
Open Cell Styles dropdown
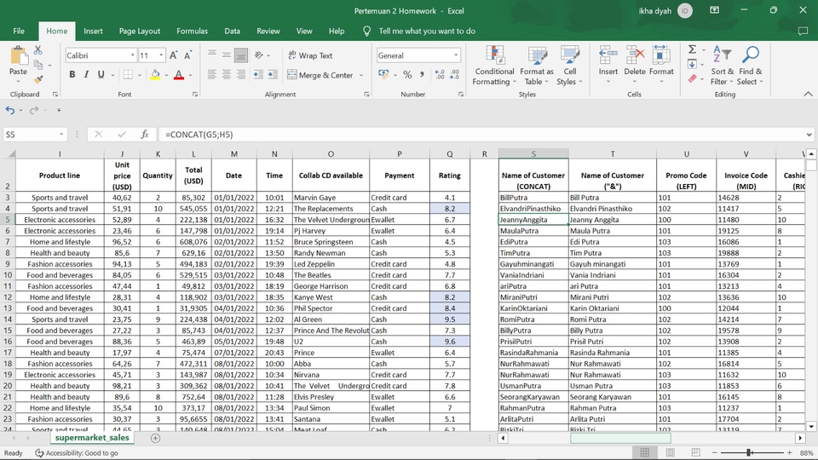(569, 66)
